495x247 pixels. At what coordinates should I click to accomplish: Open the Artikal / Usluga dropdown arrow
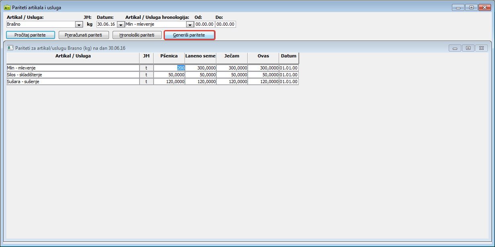[x=79, y=24]
